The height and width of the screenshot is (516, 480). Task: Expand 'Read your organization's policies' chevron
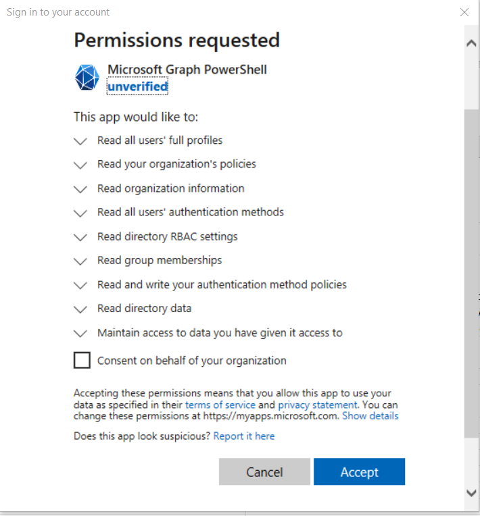(x=80, y=165)
